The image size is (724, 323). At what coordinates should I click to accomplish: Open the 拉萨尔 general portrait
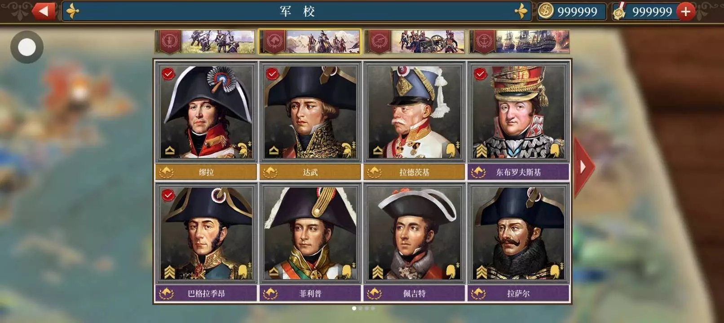[518, 233]
